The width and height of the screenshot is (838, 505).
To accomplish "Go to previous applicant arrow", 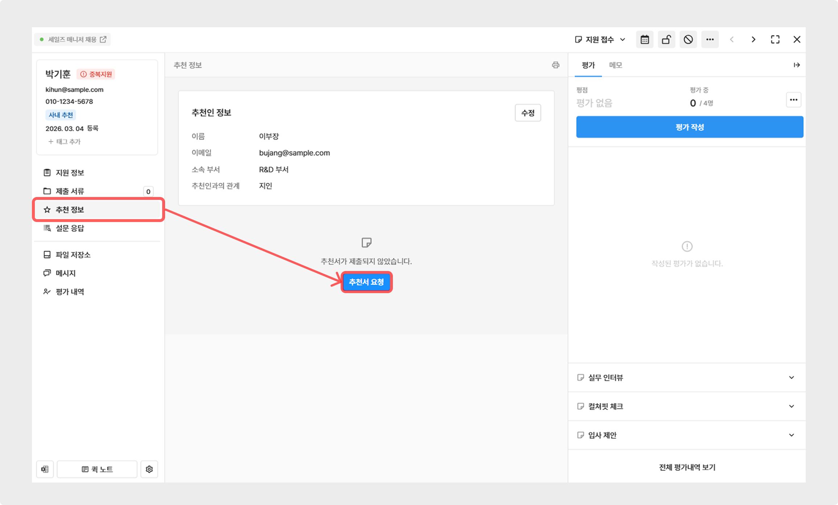I will click(732, 40).
